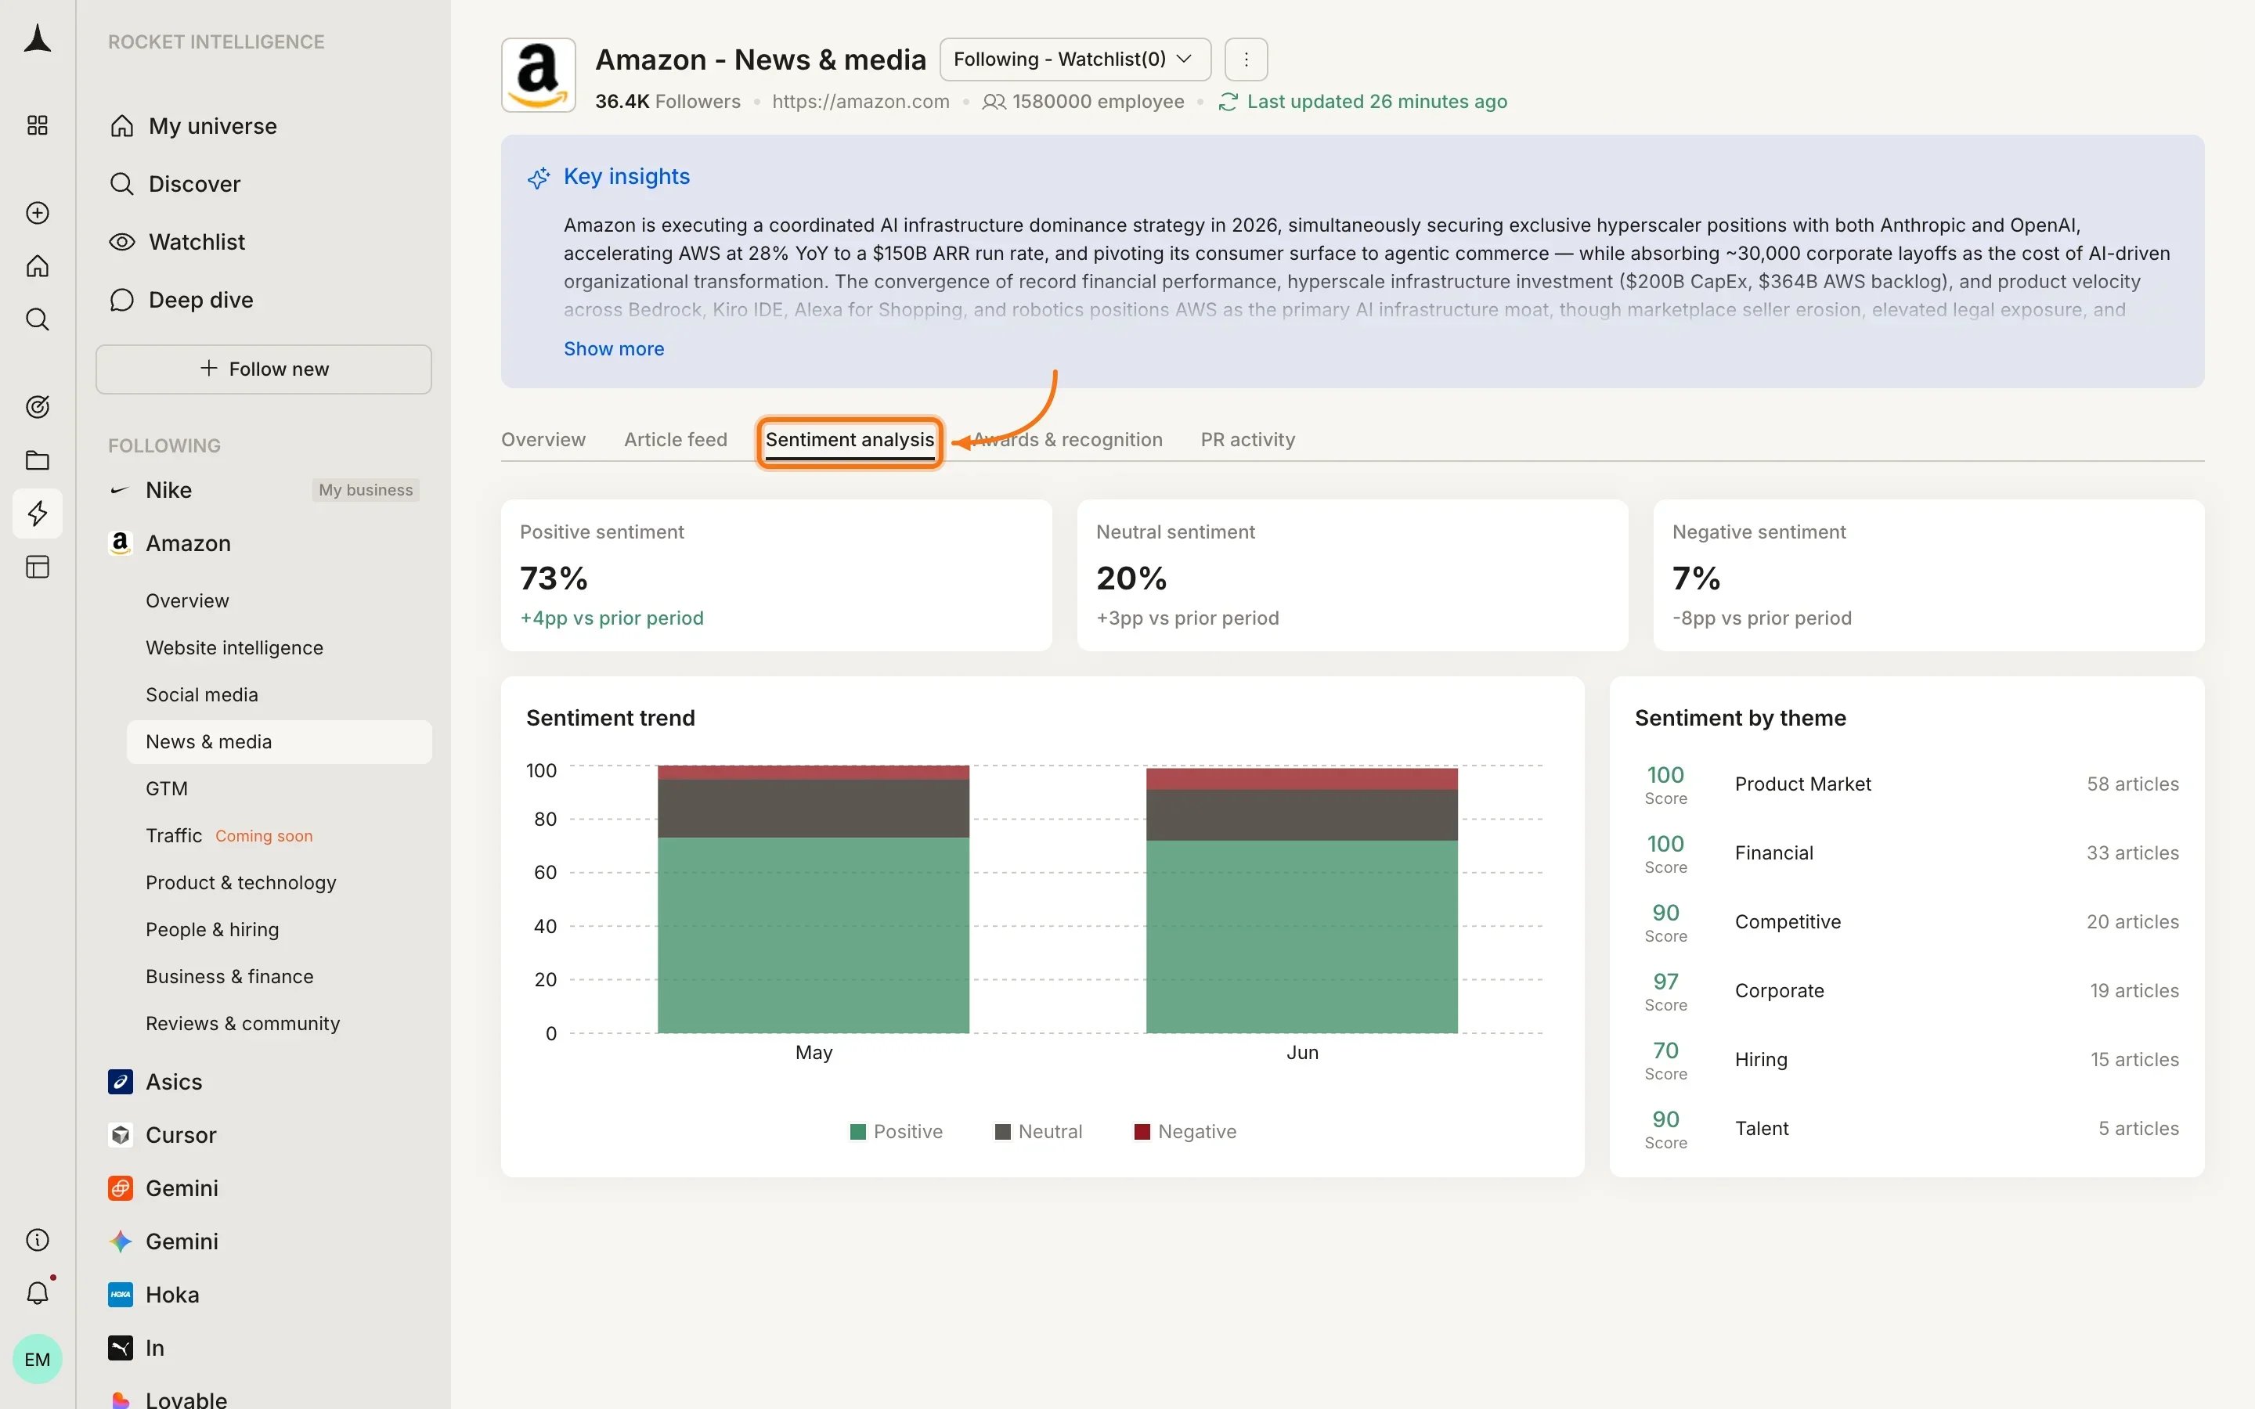Select the Sentiment analysis tab
This screenshot has width=2255, height=1409.
click(x=850, y=440)
